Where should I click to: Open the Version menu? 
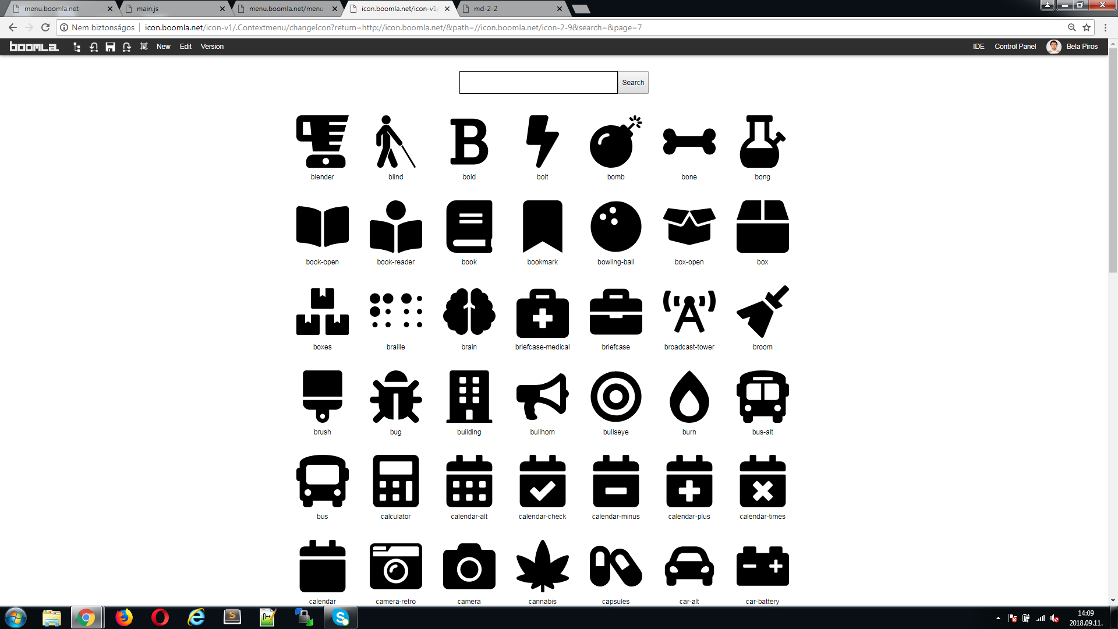[x=212, y=47]
